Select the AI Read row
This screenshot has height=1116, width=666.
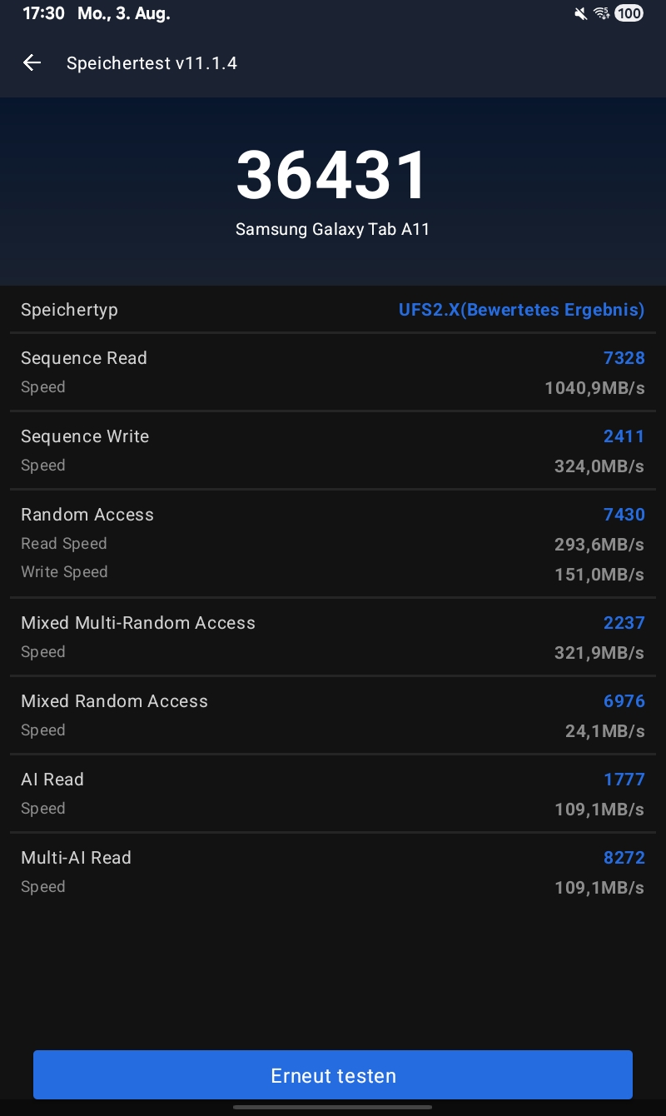tap(333, 794)
